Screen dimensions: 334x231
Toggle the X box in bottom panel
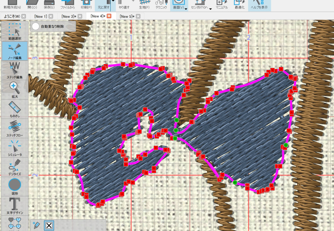coord(49,225)
